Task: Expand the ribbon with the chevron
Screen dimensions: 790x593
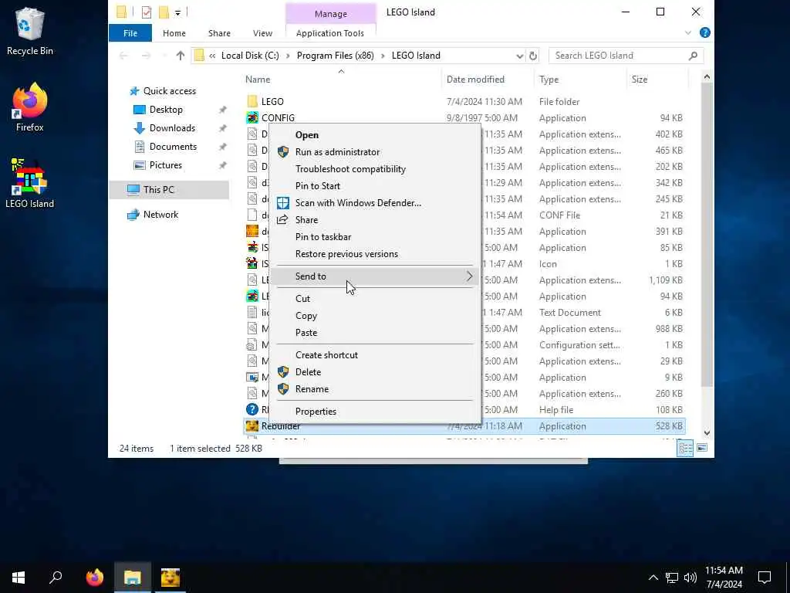Action: tap(687, 32)
